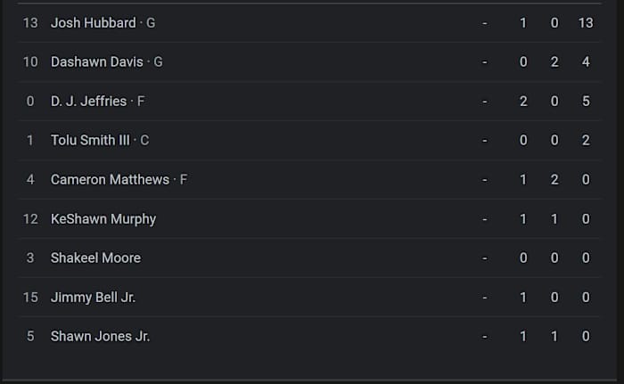Click jersey number 10 beside Dashawn Davis

[x=30, y=61]
